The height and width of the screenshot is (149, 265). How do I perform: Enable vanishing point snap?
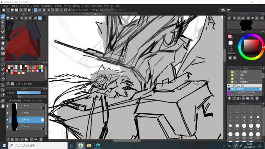click(x=48, y=10)
